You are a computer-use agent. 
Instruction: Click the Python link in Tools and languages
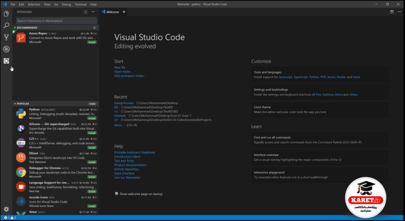pos(314,77)
